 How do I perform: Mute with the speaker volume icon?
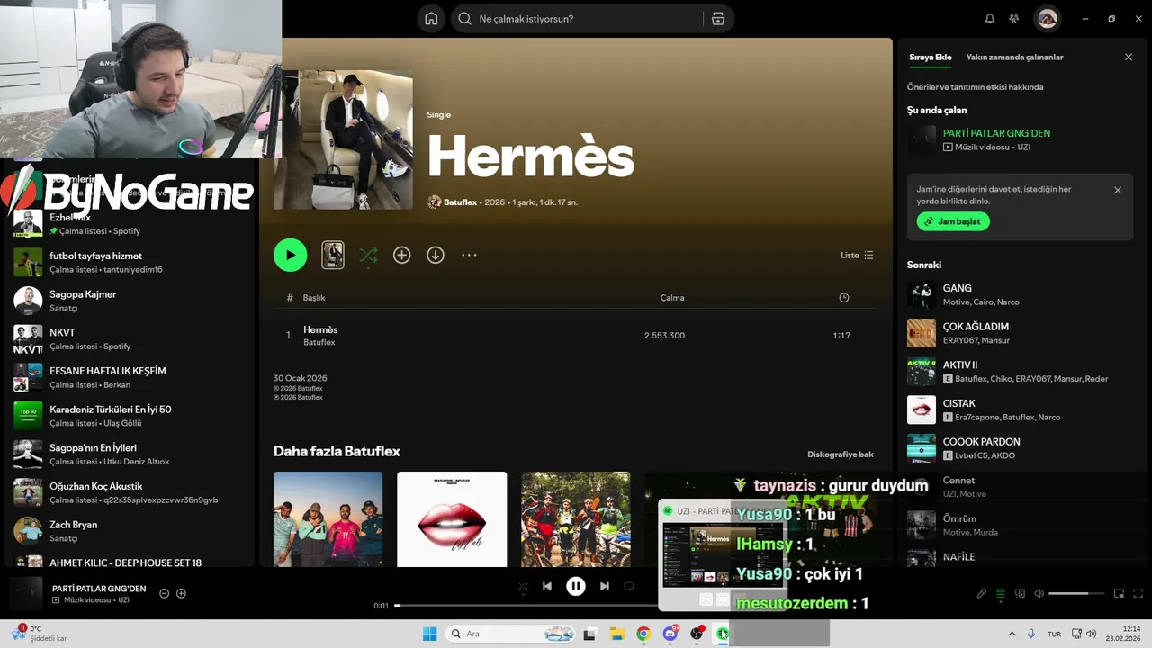click(x=1039, y=594)
